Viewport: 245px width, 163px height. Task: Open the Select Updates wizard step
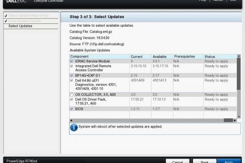coord(21,26)
